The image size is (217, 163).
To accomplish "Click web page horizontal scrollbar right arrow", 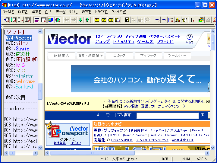I will 207,153.
